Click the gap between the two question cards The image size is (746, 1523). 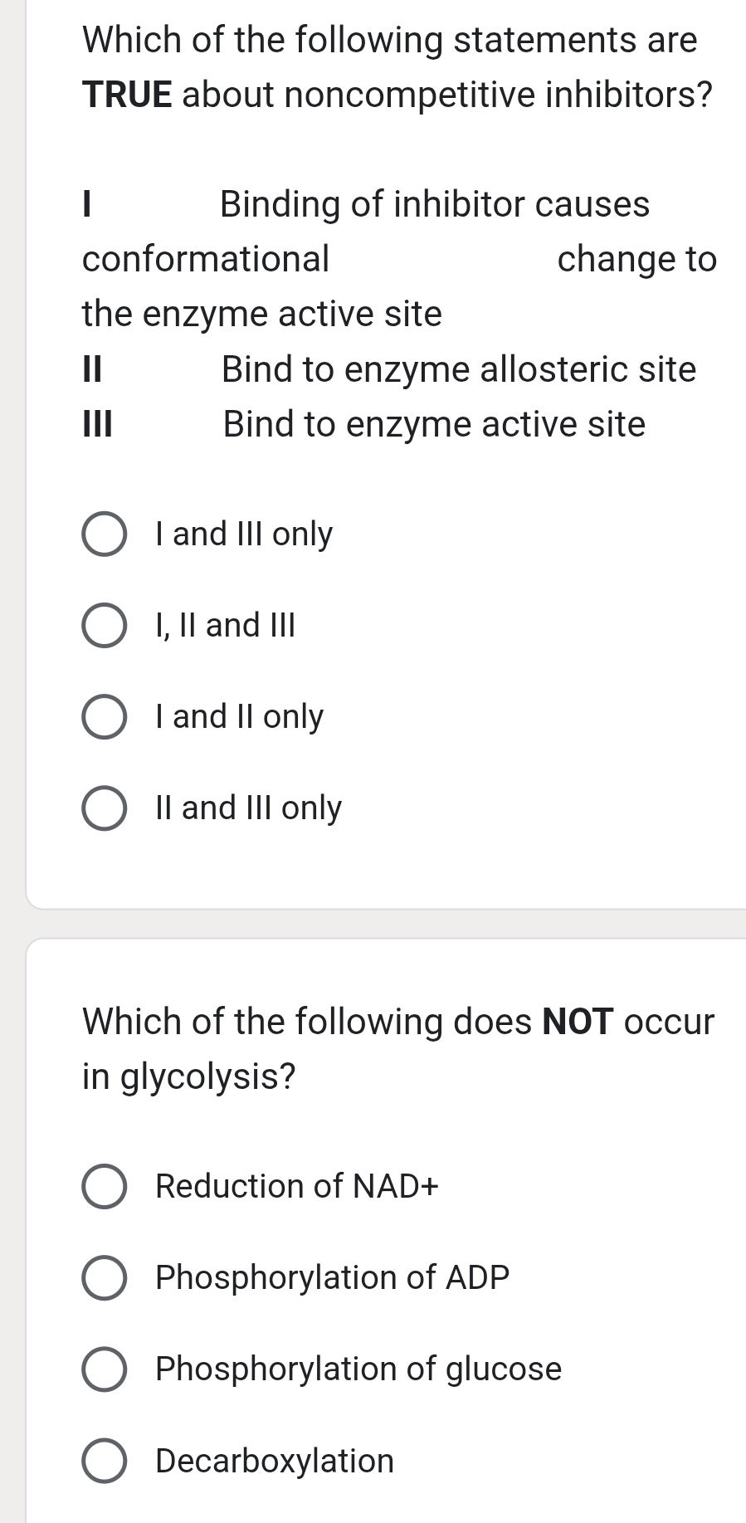pos(373,924)
